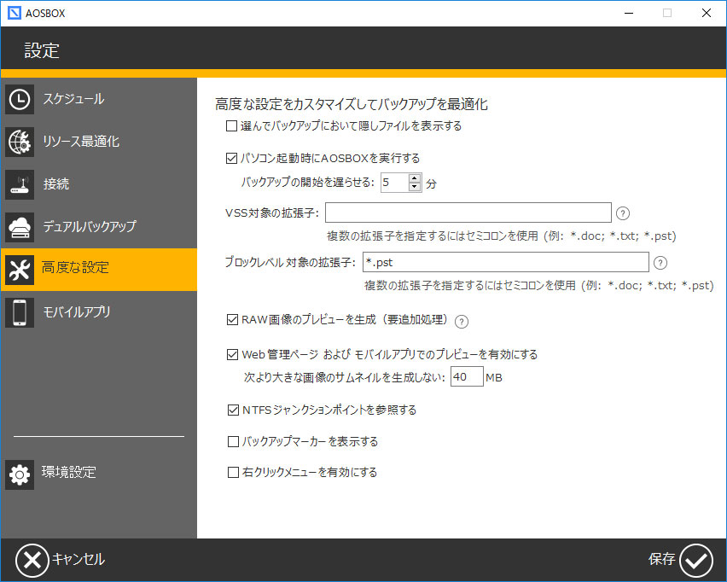
Task: Click the 設定 header title
Action: pyautogui.click(x=42, y=50)
